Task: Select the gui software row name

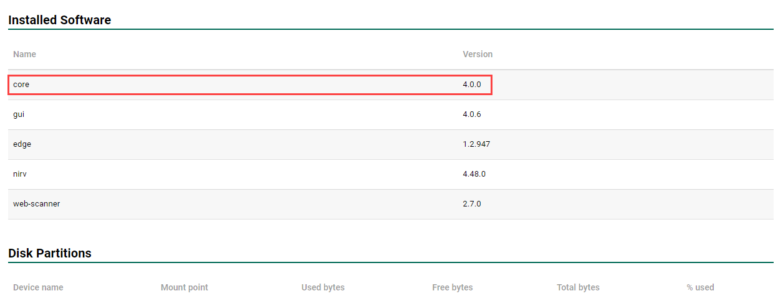Action: 19,114
